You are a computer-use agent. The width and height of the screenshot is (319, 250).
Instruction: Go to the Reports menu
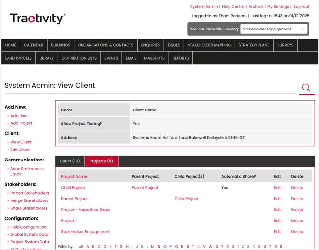[180, 58]
